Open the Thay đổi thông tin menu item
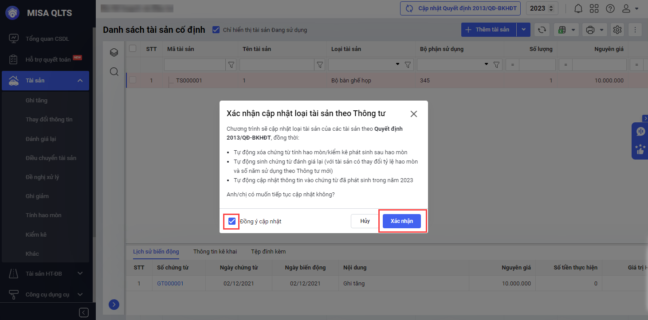The image size is (648, 320). [x=49, y=119]
